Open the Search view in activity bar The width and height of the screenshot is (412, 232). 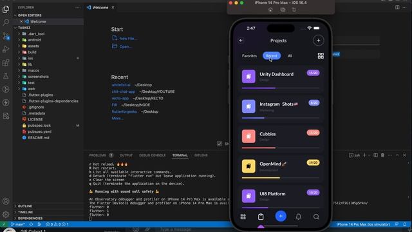coord(6,23)
